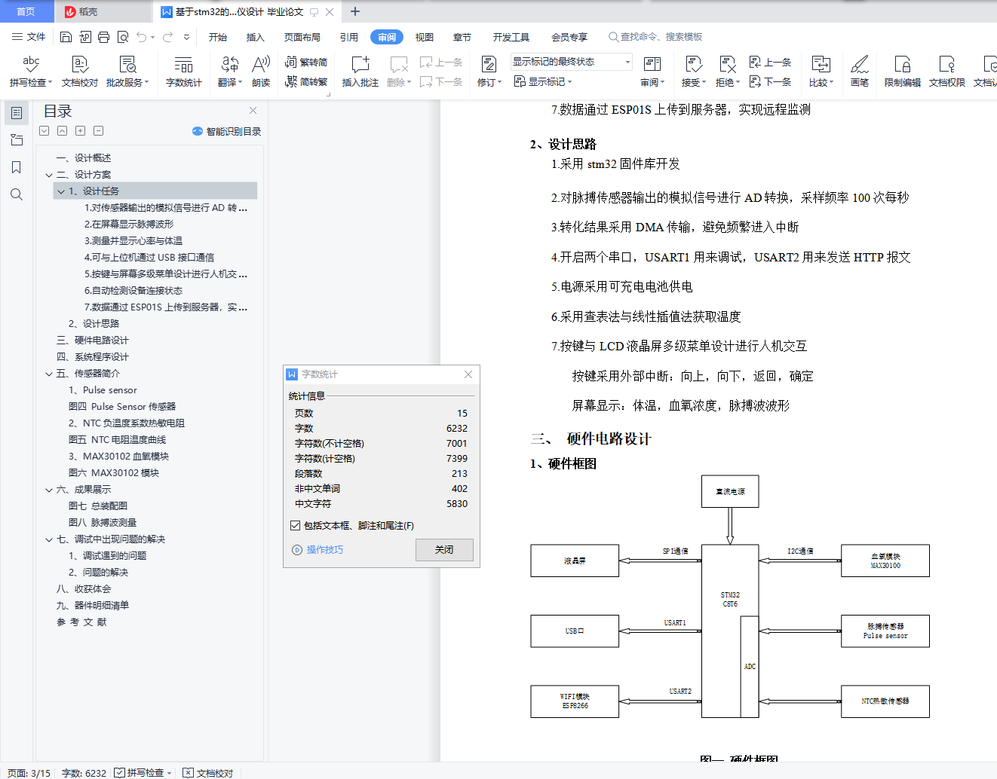Viewport: 997px width, 779px height.
Task: Show the outline view in the left sidebar
Action: point(17,113)
